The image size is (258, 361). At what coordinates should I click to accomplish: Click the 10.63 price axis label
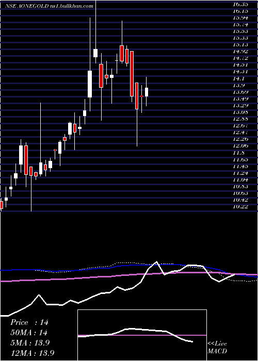240,193
